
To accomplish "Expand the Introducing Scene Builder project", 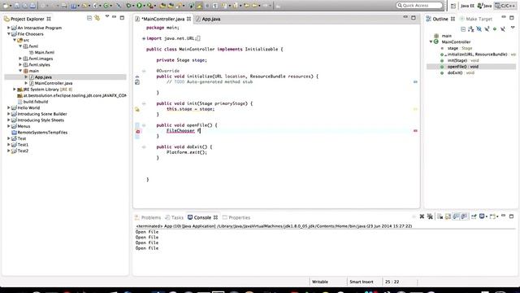I will [9, 114].
